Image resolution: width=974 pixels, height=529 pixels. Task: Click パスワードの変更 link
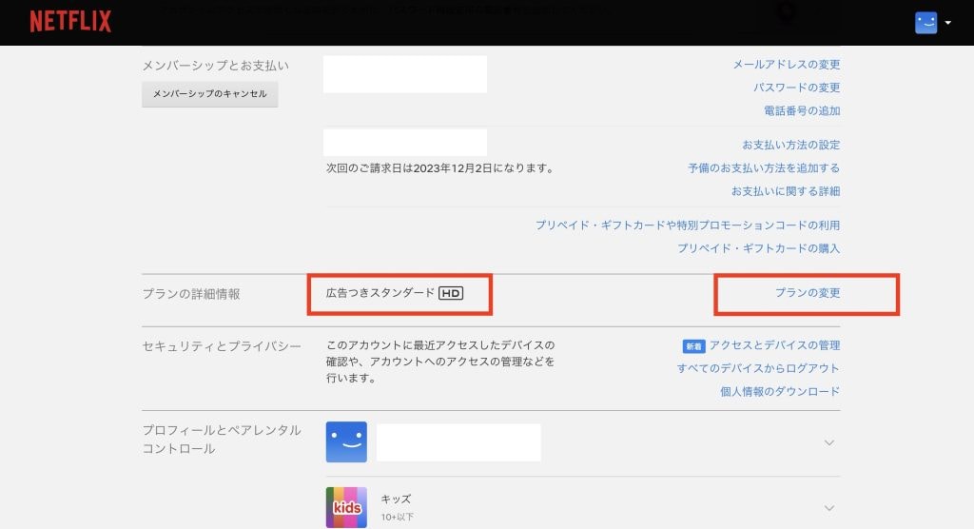(x=796, y=88)
